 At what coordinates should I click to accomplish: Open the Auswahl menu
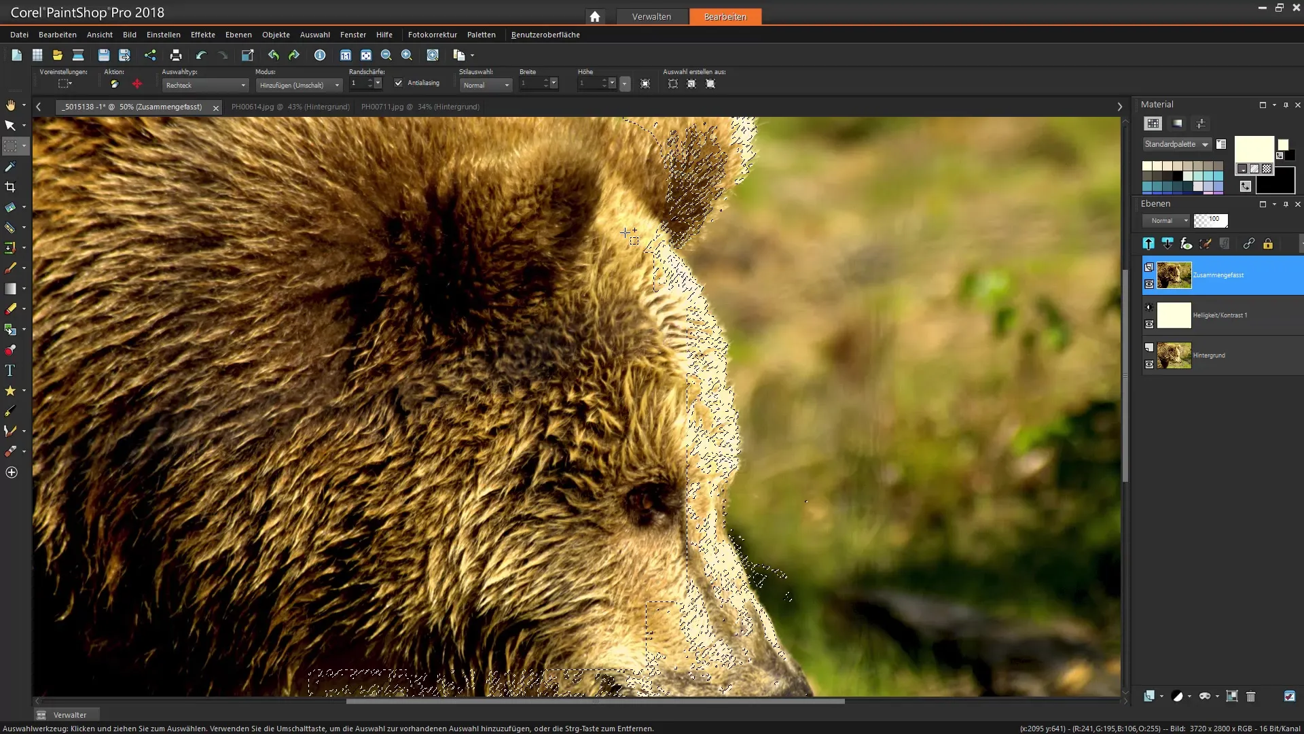coord(315,35)
